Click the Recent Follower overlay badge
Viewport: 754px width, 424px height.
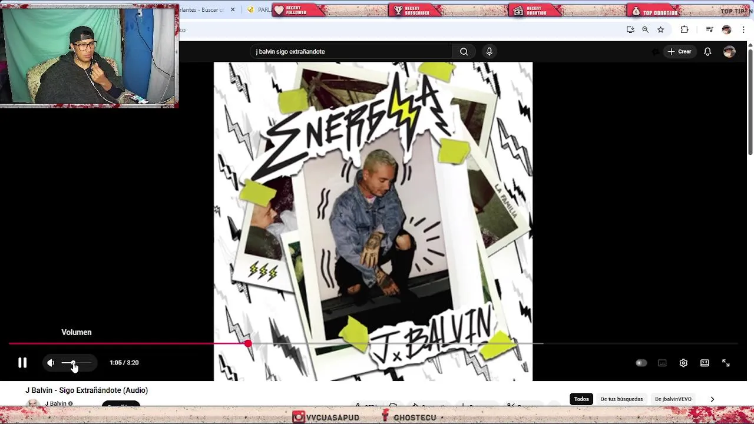[x=298, y=11]
